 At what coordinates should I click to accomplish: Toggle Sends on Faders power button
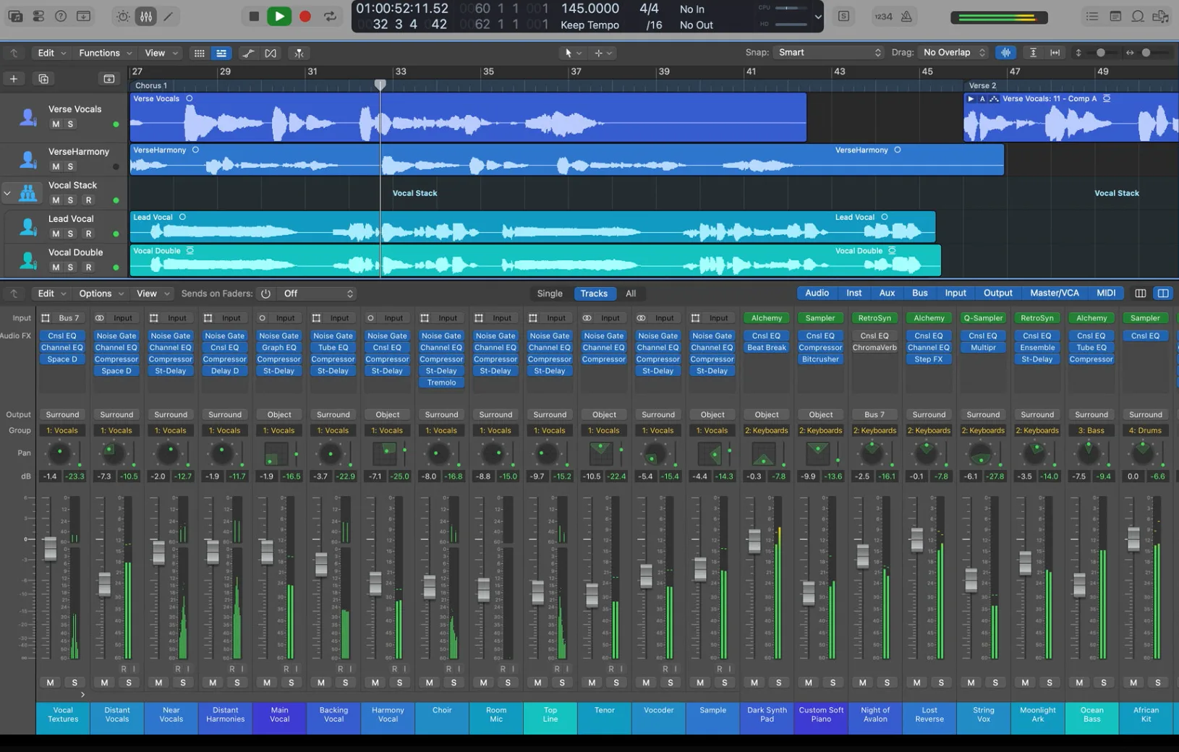(265, 294)
